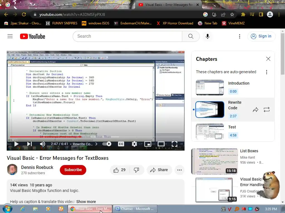This screenshot has width=285, height=213.
Task: Open the media control icon in Chrome toolbar
Action: [252, 14]
